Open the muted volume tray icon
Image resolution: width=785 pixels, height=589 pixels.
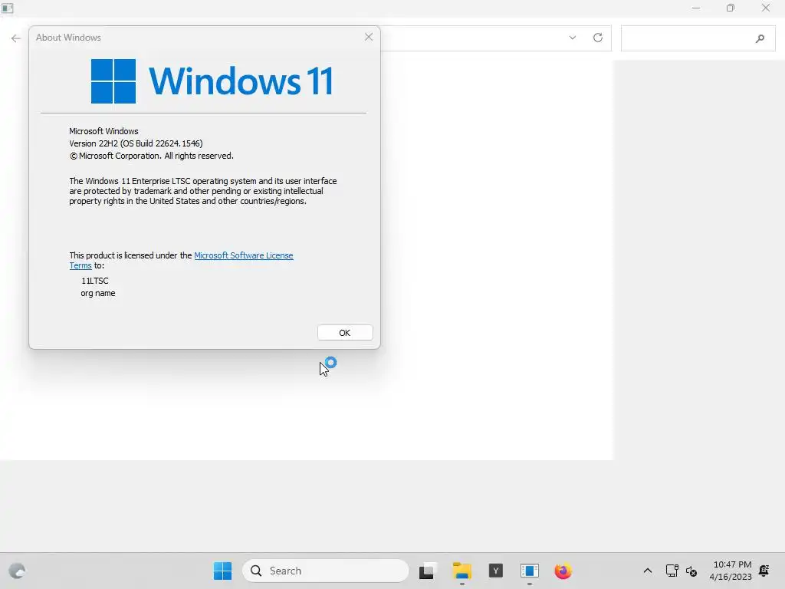pos(691,571)
